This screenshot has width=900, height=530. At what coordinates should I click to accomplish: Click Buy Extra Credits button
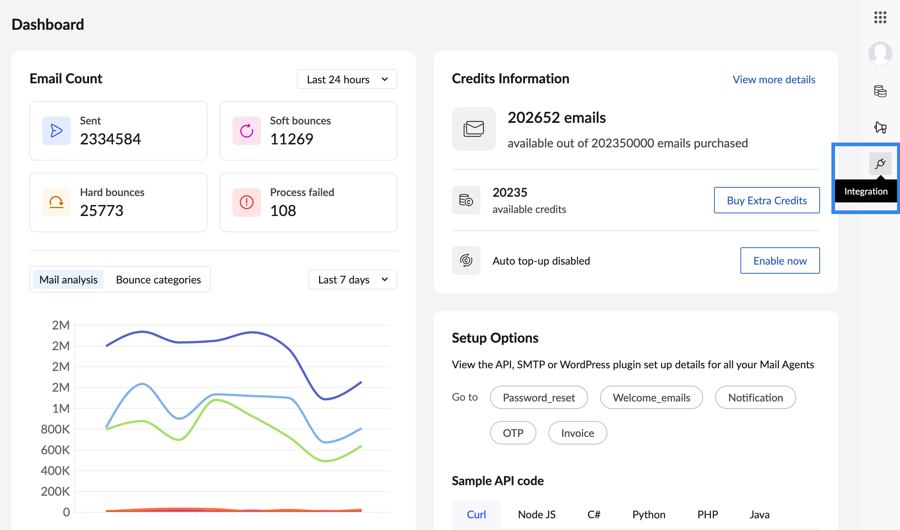point(767,200)
